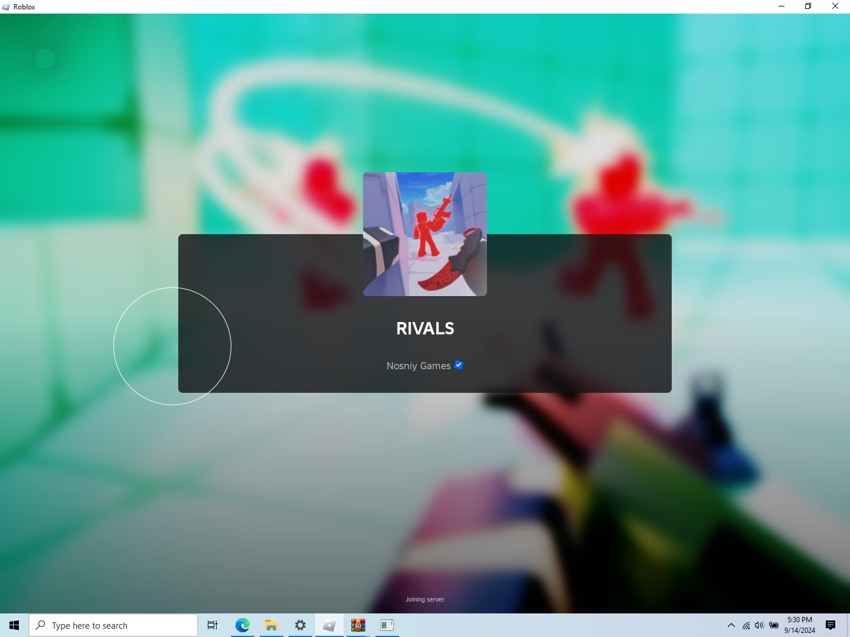This screenshot has width=850, height=637.
Task: Click the battery power tray icon
Action: pyautogui.click(x=774, y=625)
